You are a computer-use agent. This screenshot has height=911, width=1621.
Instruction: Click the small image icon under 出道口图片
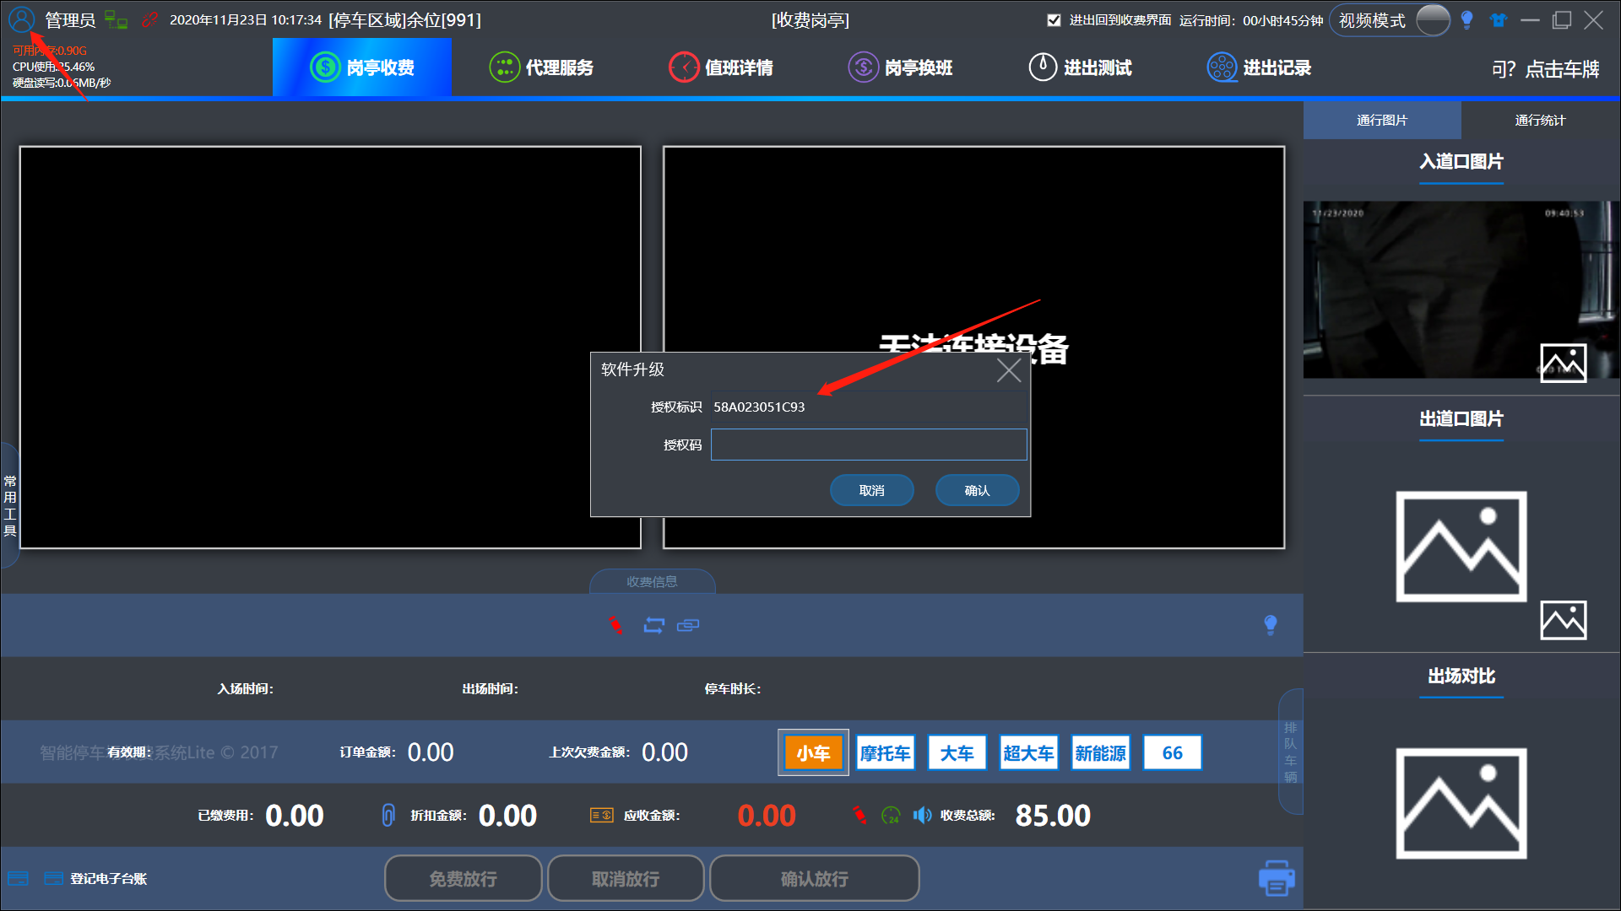tap(1564, 620)
